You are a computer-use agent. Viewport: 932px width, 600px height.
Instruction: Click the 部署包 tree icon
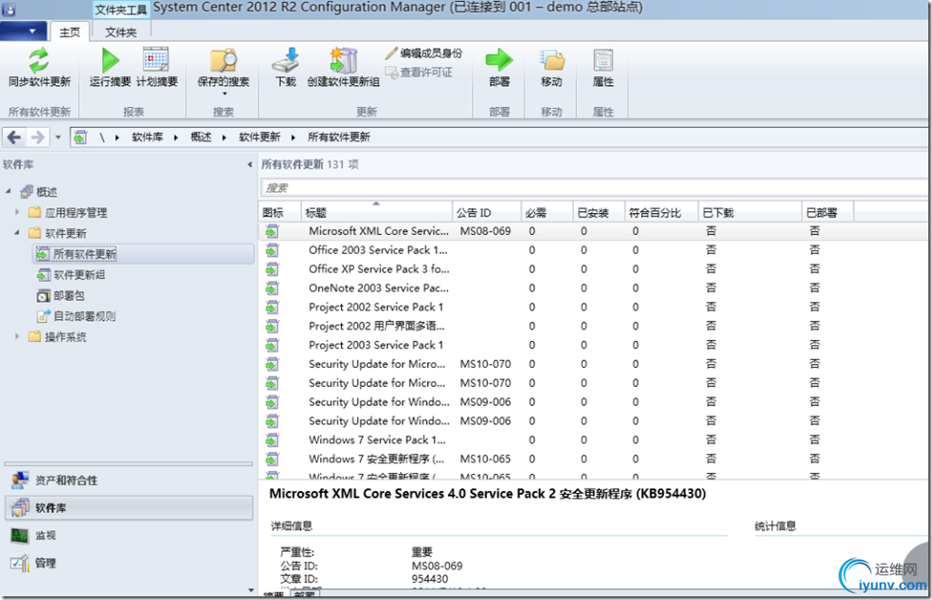(44, 295)
